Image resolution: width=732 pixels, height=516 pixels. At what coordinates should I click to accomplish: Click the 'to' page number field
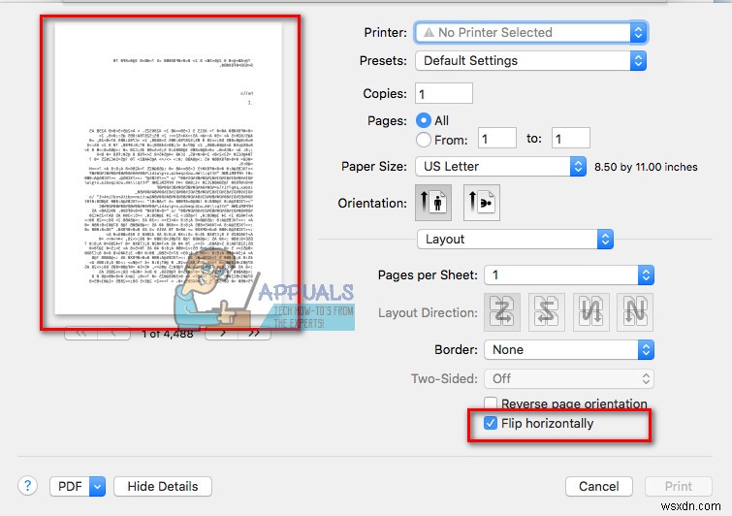click(x=570, y=139)
